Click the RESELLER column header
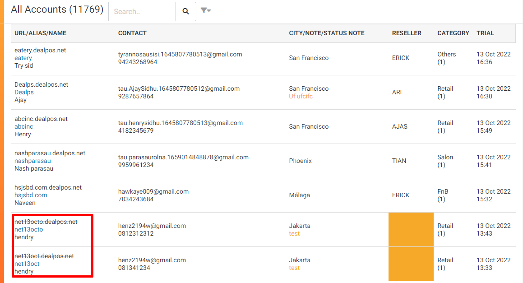This screenshot has width=523, height=283. pos(407,33)
